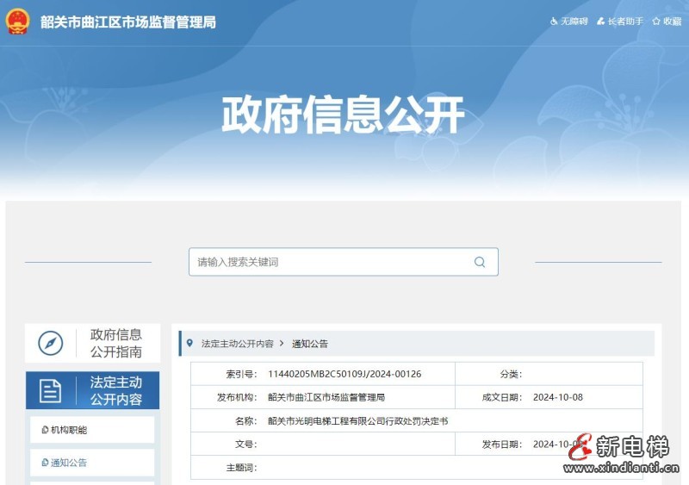Click the small icon beside 机构职能

45,430
